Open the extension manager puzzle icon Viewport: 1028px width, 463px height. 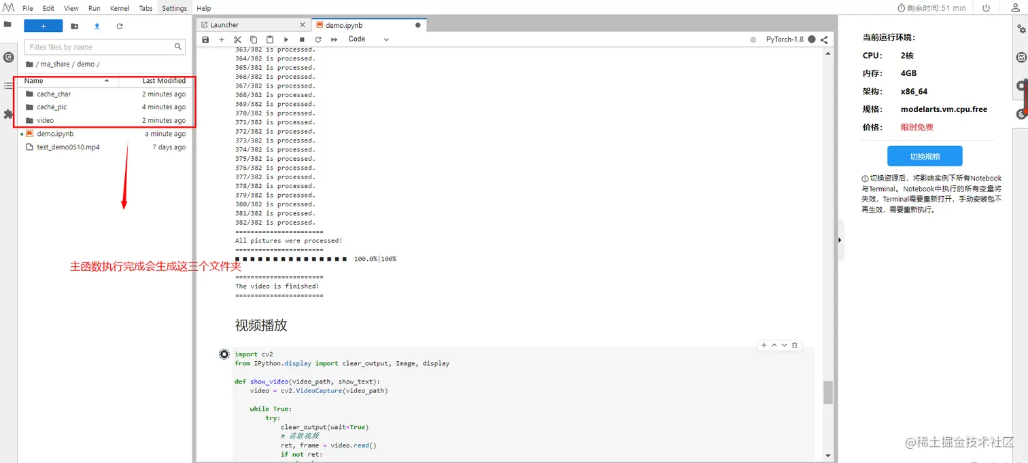(x=8, y=114)
